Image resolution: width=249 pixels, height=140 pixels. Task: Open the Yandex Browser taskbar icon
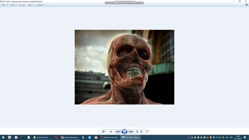click(x=16, y=137)
